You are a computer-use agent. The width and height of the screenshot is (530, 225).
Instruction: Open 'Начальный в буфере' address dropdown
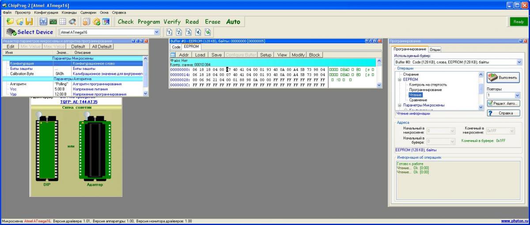[452, 141]
